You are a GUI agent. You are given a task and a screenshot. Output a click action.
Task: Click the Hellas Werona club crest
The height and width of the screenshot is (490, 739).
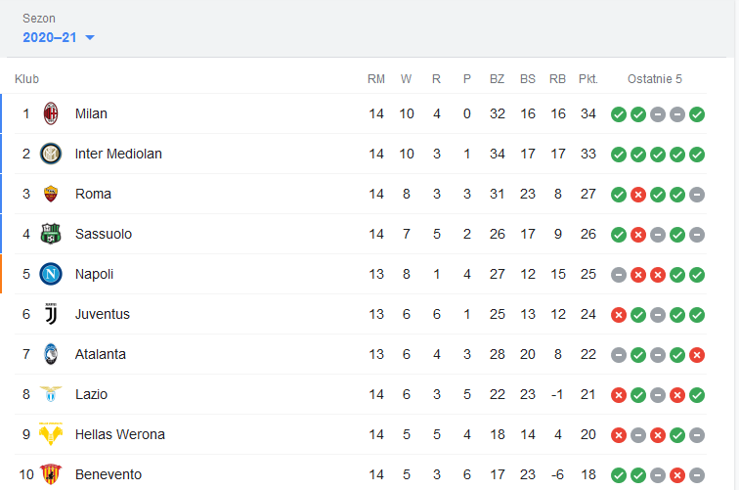coord(51,434)
